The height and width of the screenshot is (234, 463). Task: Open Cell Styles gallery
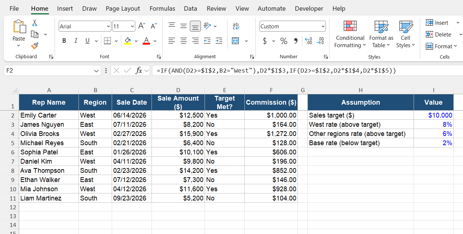click(x=405, y=34)
